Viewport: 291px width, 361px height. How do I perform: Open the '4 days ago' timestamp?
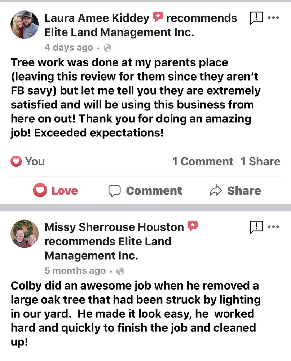pos(69,48)
